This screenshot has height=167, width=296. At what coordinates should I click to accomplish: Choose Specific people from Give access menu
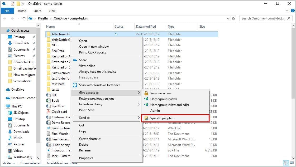(161, 118)
